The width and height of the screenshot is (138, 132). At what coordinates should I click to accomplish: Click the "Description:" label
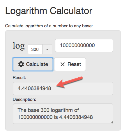click(x=24, y=99)
